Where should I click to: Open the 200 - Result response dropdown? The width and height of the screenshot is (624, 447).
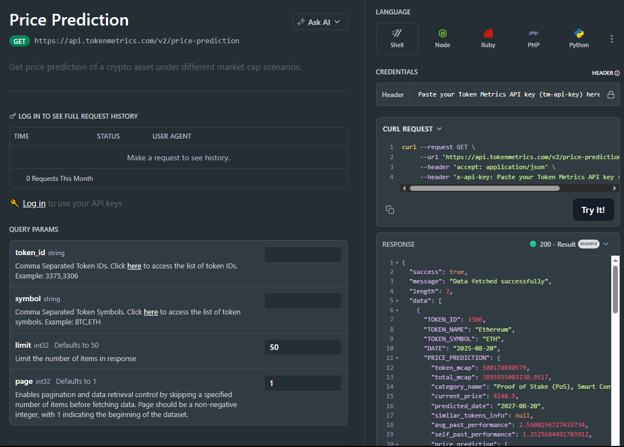pyautogui.click(x=605, y=244)
